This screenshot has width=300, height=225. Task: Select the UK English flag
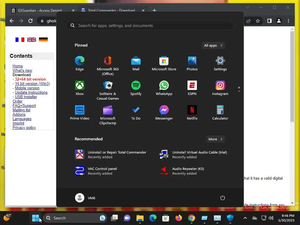click(32, 40)
